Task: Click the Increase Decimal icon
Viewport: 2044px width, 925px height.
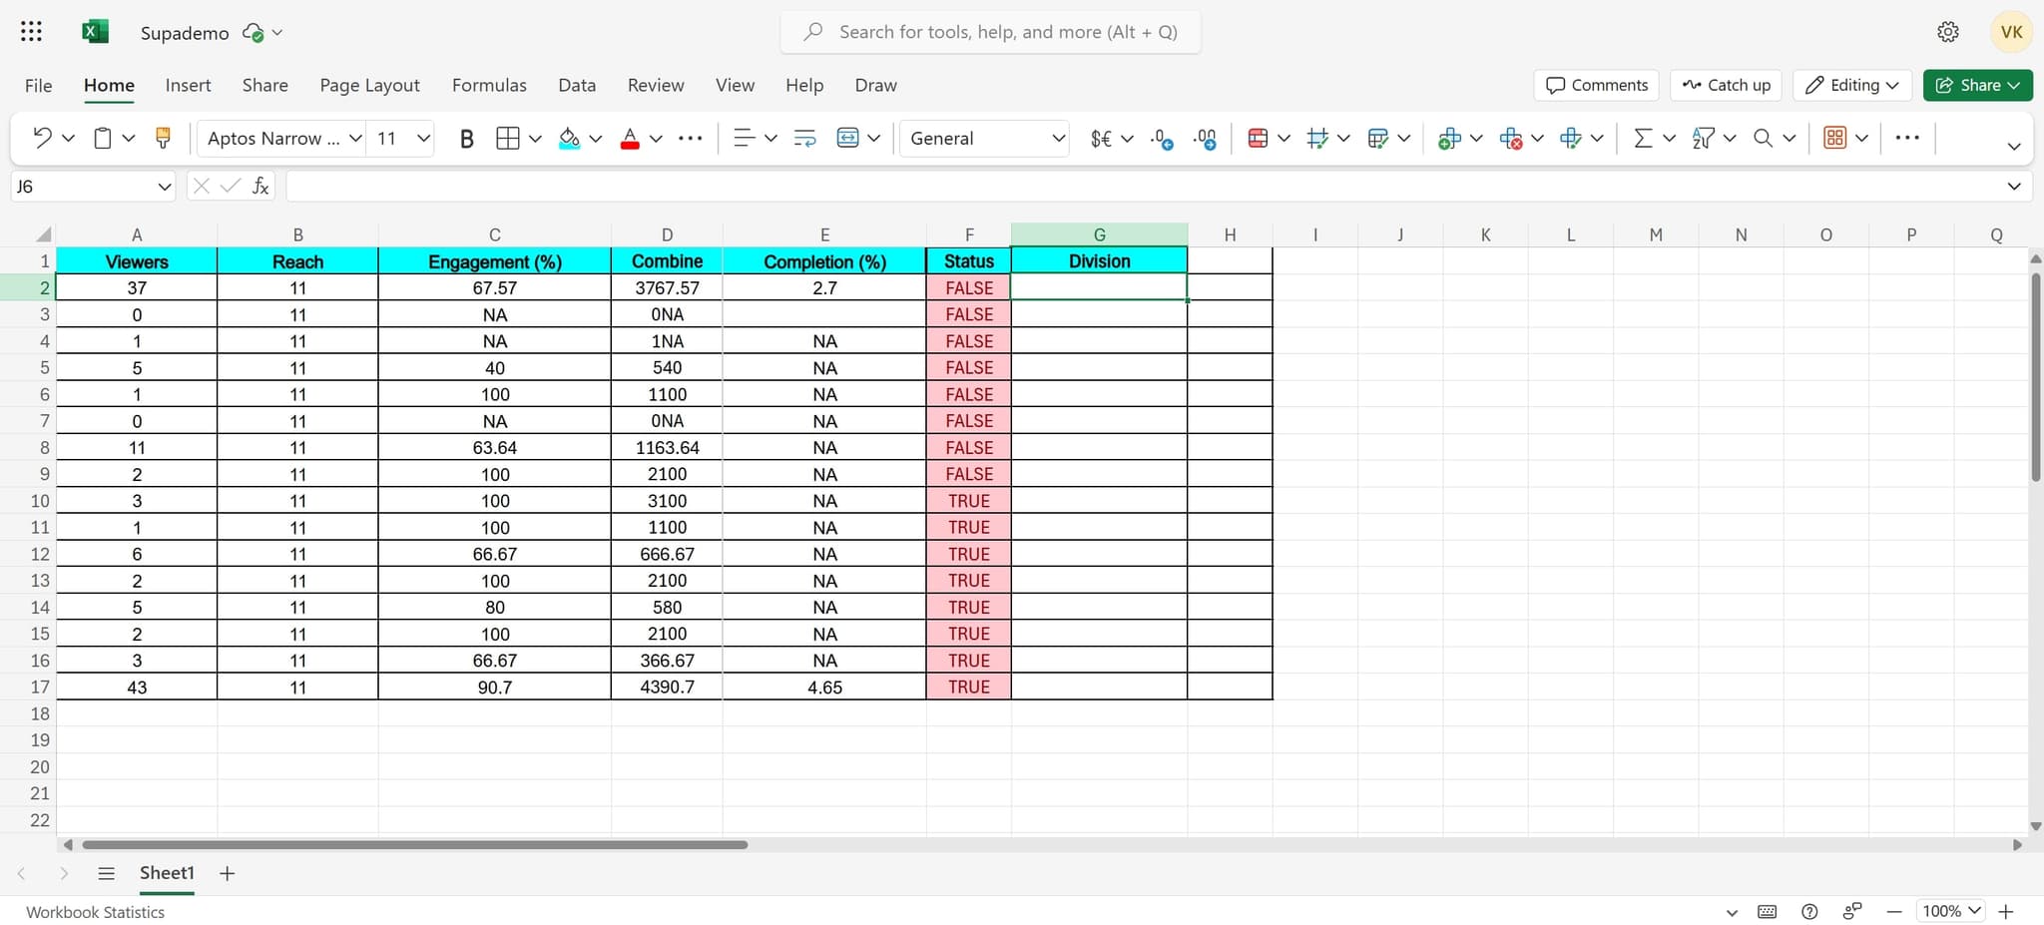Action: click(x=1162, y=138)
